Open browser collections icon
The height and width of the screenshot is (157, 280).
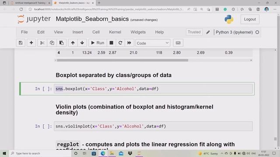[x=250, y=9]
